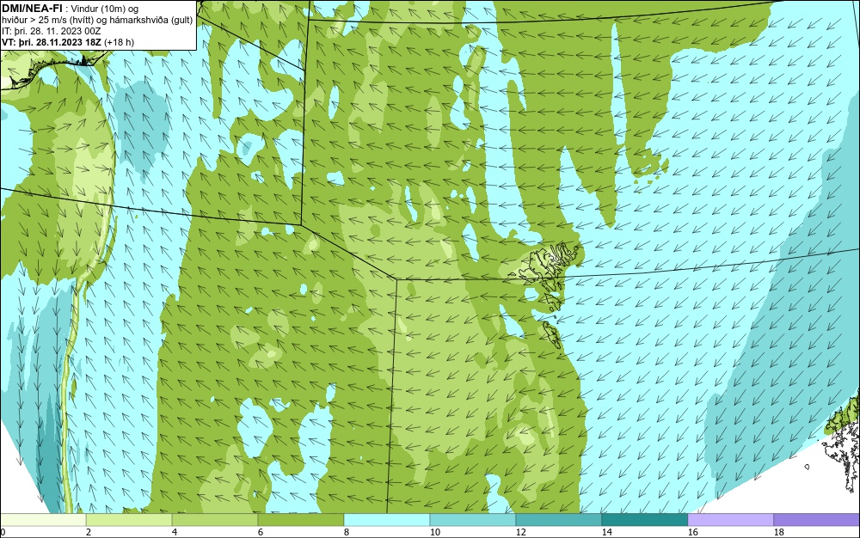Click the 10–12 m/s legend color swatch

pos(473,519)
